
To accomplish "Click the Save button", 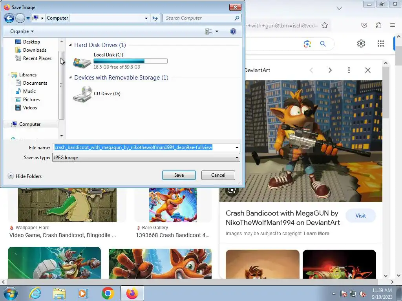I will pyautogui.click(x=179, y=175).
